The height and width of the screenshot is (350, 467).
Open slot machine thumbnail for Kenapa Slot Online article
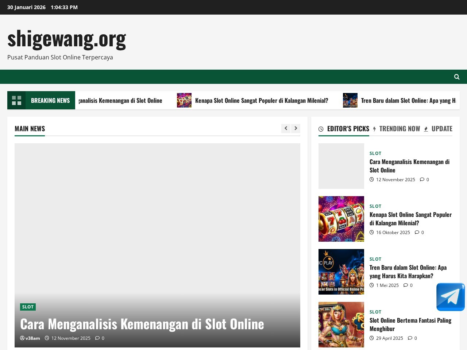(x=341, y=219)
